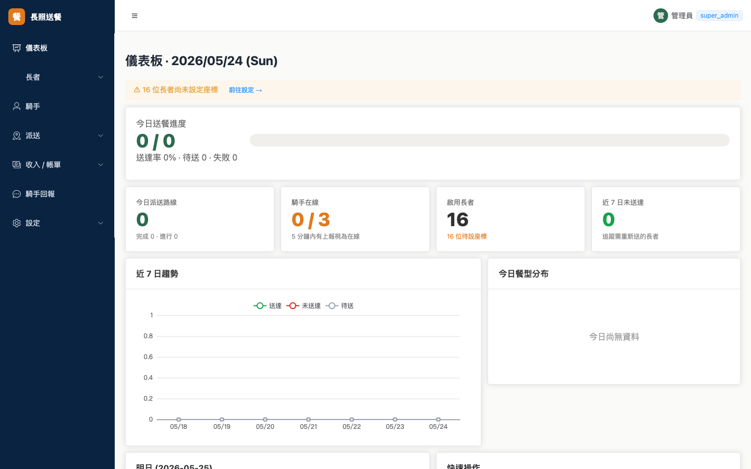Screen dimensions: 751x469
Task: Toggle the 未送達 series in the chart legend
Action: (304, 306)
